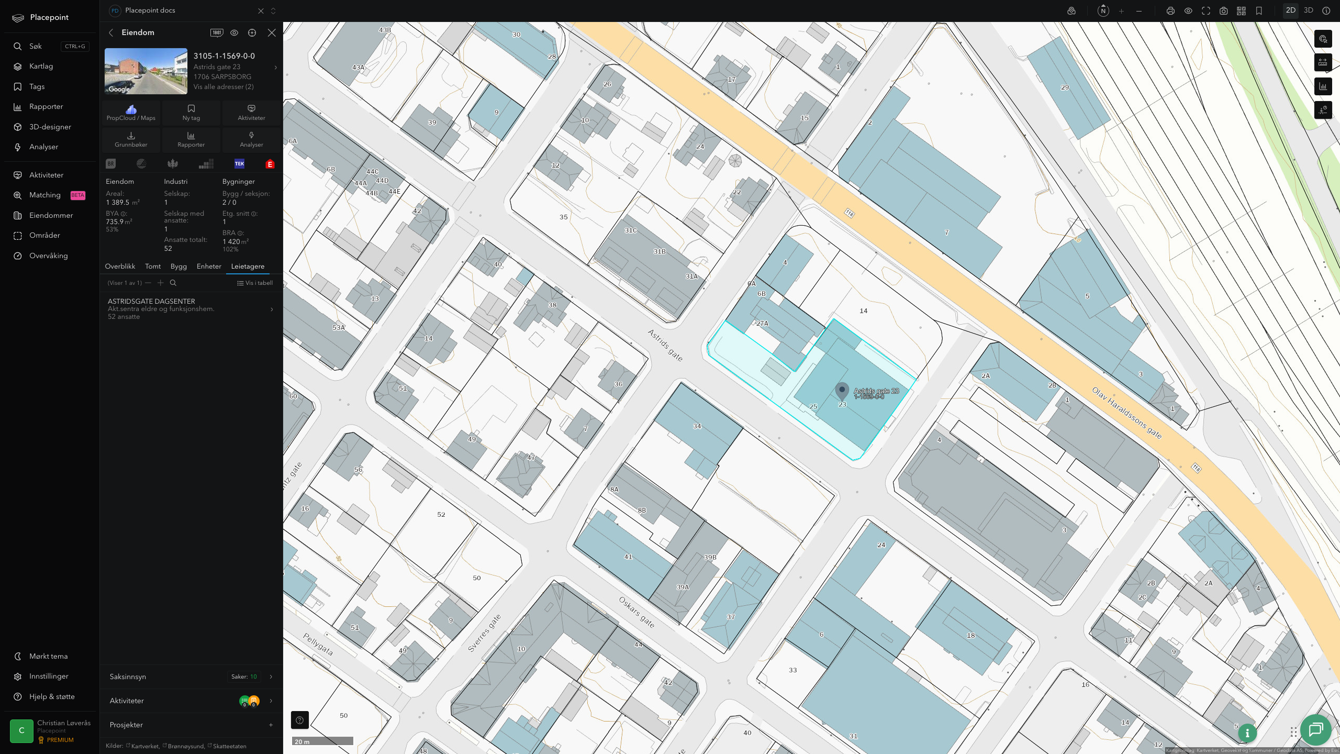
Task: Click Vis alle adresser (2) link
Action: (x=224, y=87)
